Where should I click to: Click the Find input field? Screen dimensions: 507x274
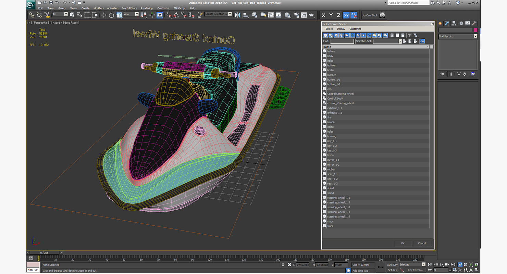click(342, 41)
